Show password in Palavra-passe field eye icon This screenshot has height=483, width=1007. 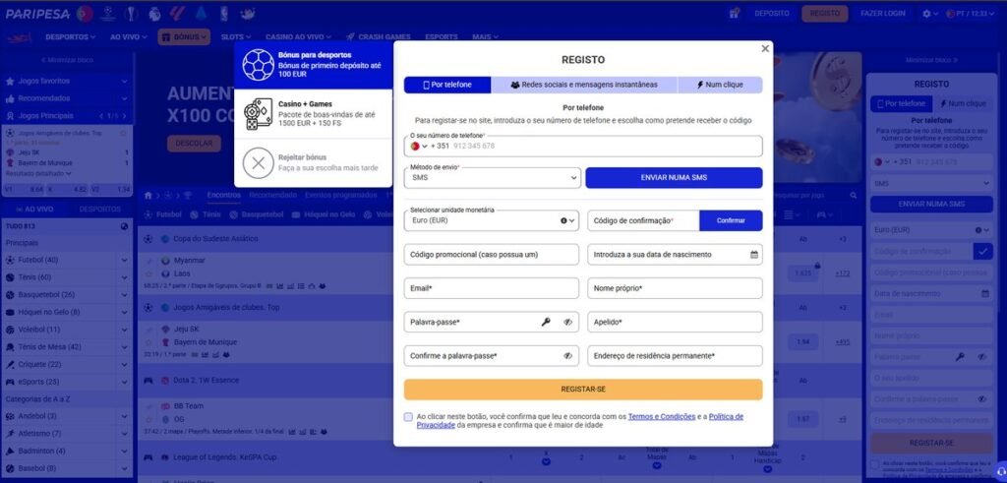[567, 323]
